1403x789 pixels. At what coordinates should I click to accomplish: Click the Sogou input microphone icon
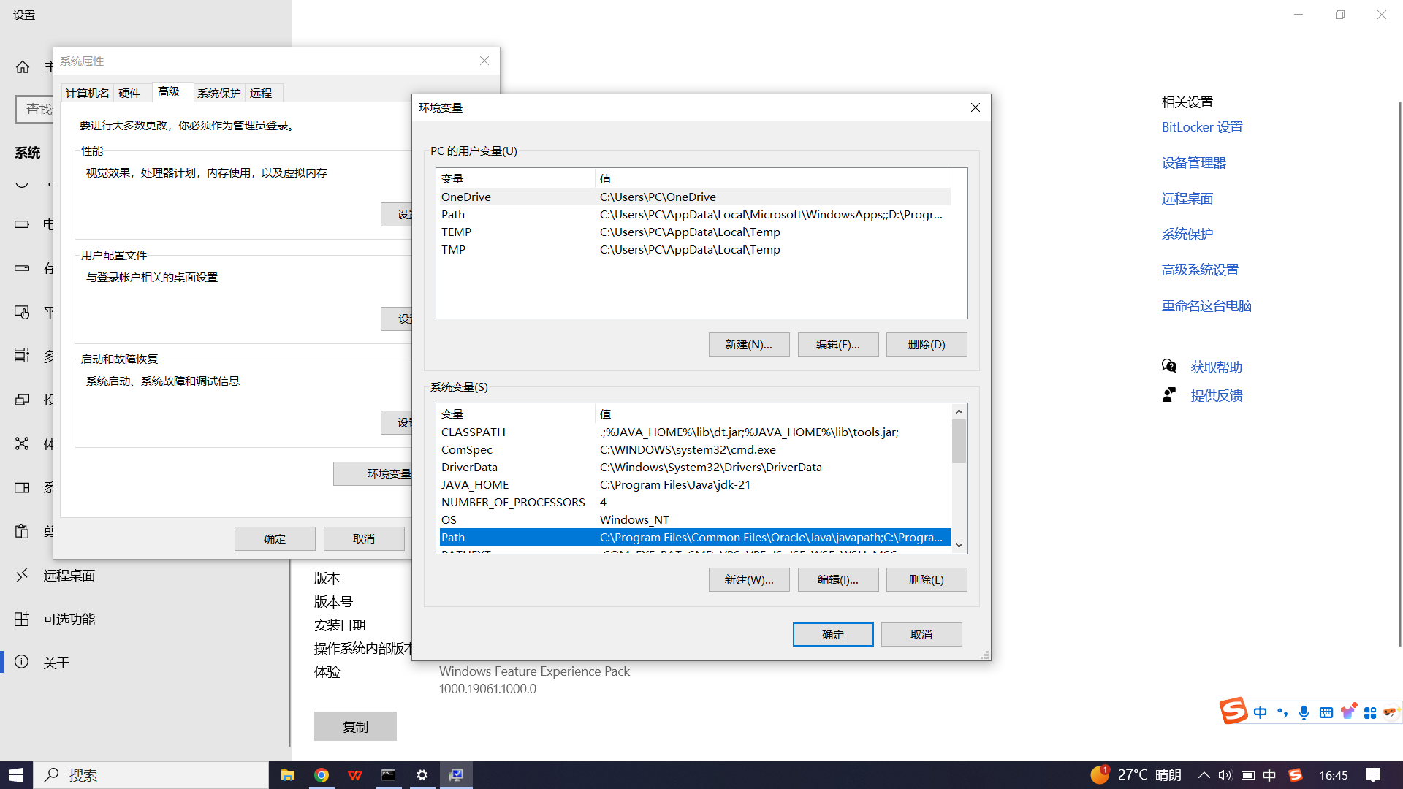point(1304,712)
